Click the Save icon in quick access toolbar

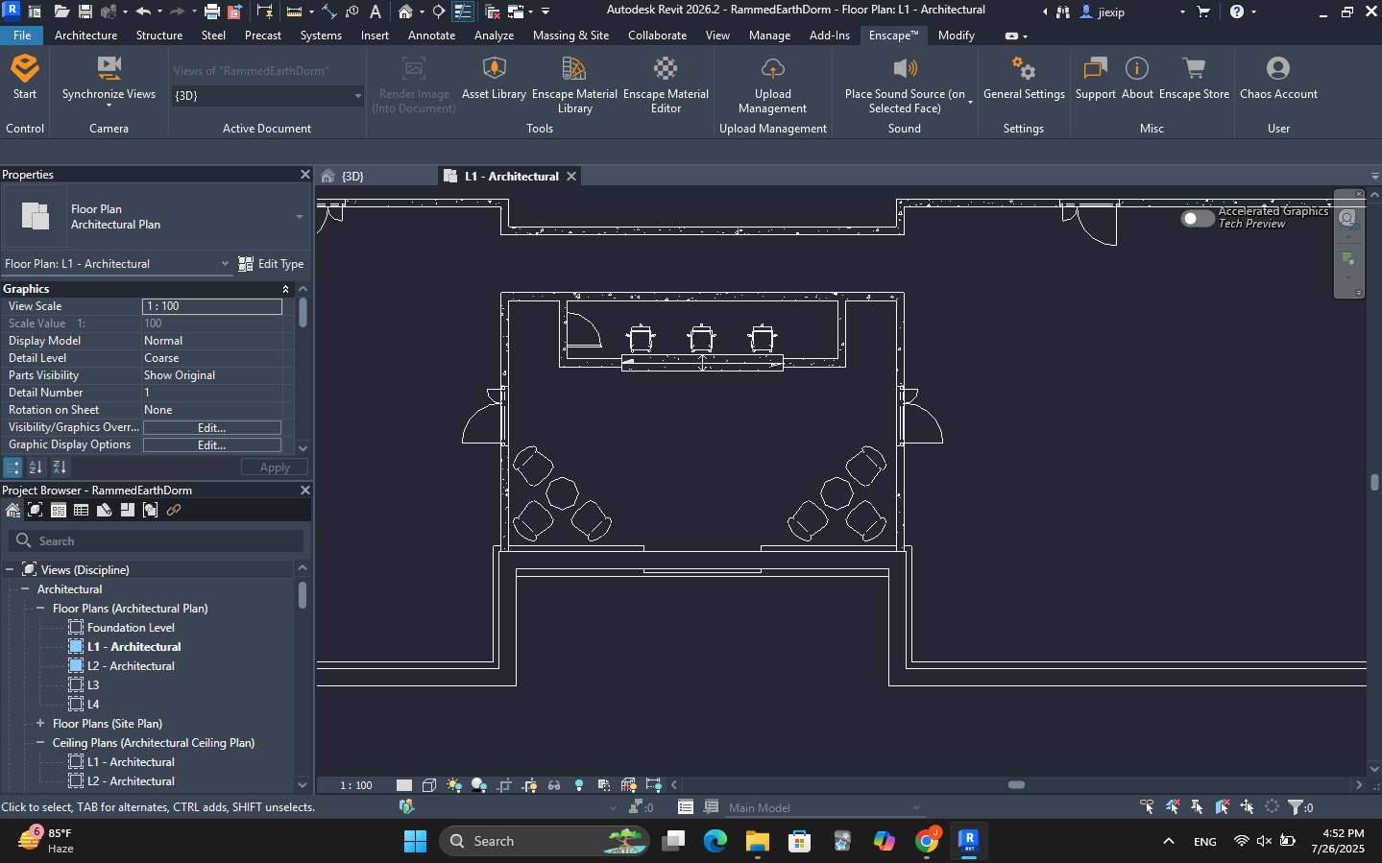(x=85, y=12)
